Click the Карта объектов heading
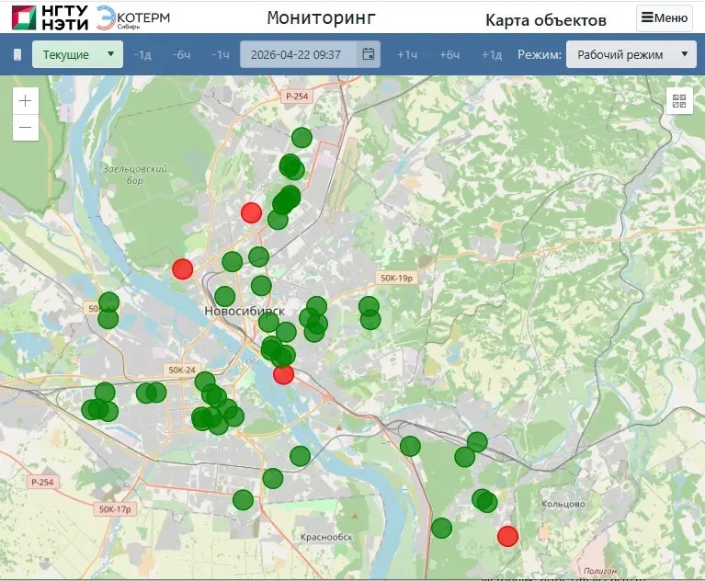 [x=546, y=20]
